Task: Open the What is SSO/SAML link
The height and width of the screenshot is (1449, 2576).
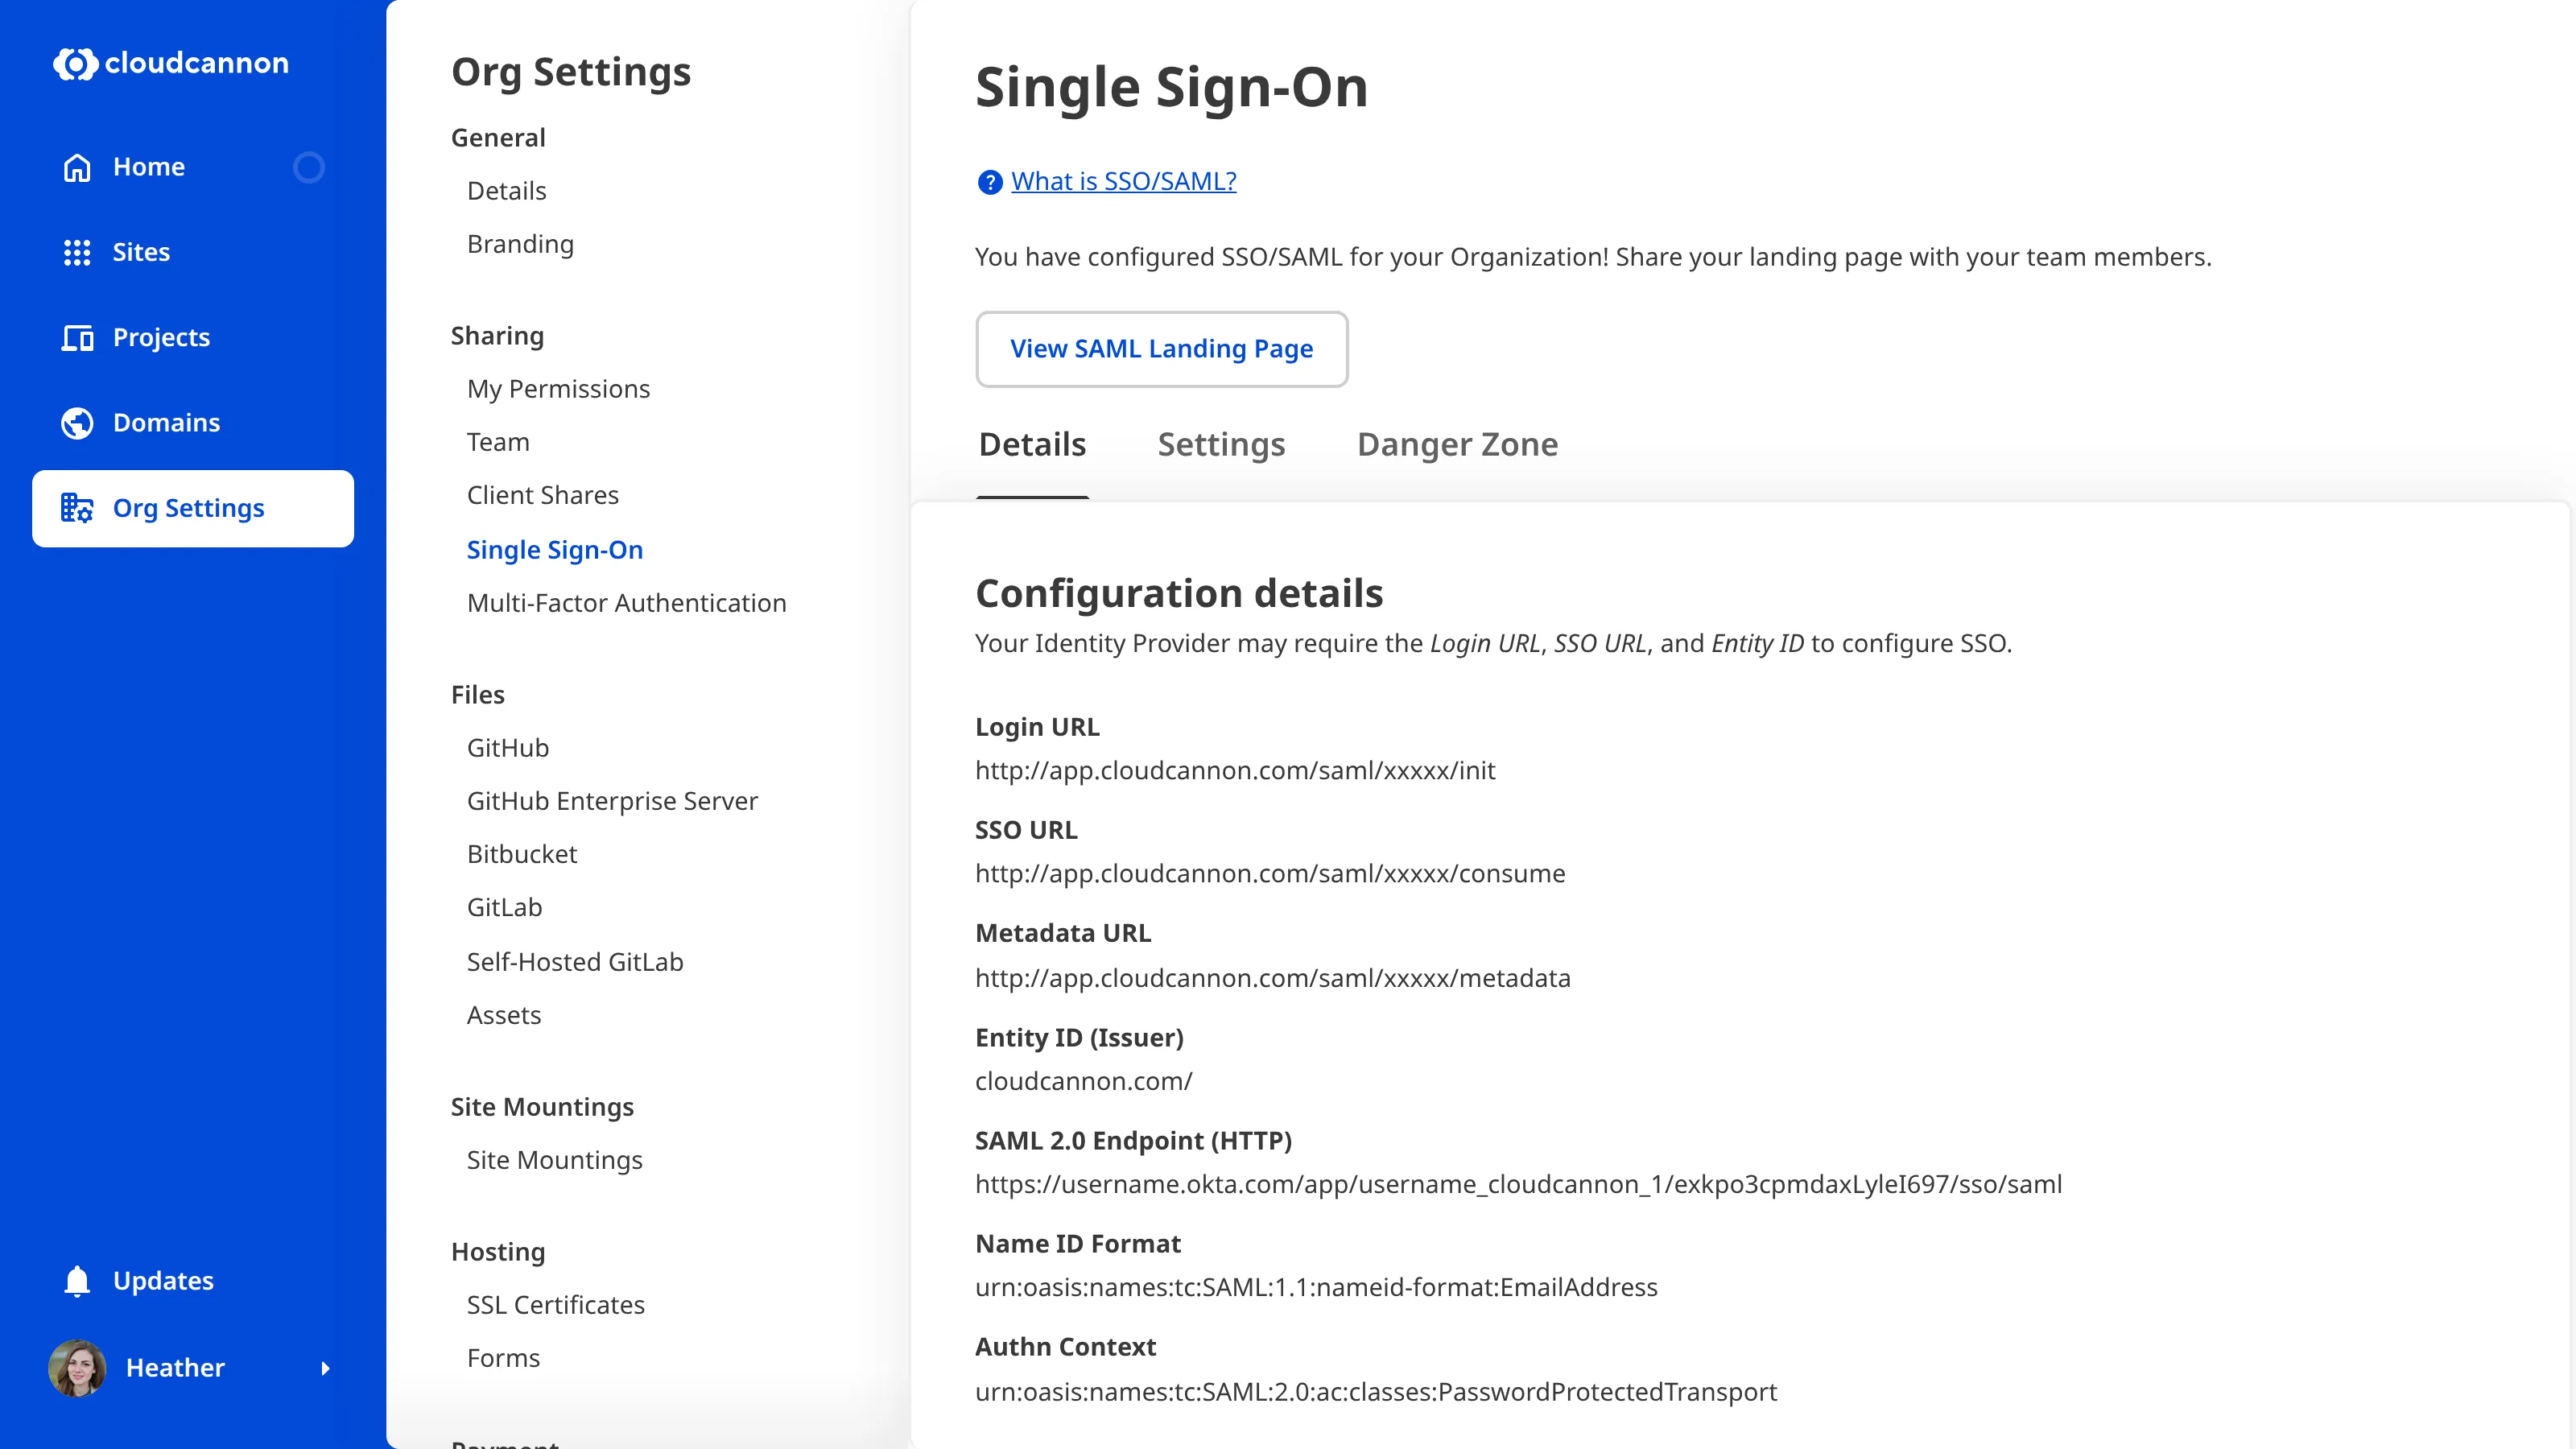Action: tap(1122, 181)
